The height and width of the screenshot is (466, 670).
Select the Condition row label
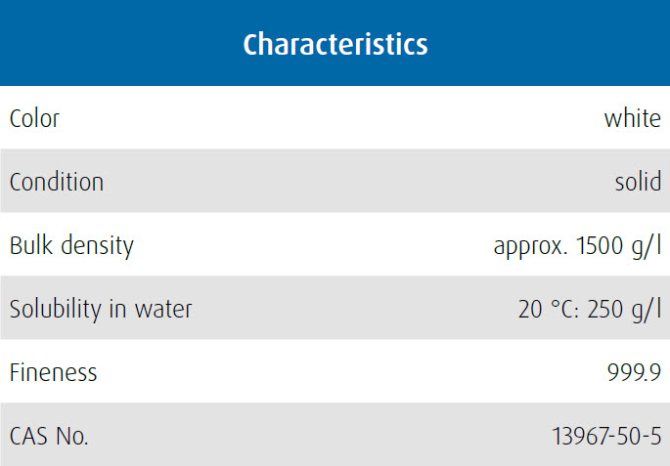57,183
